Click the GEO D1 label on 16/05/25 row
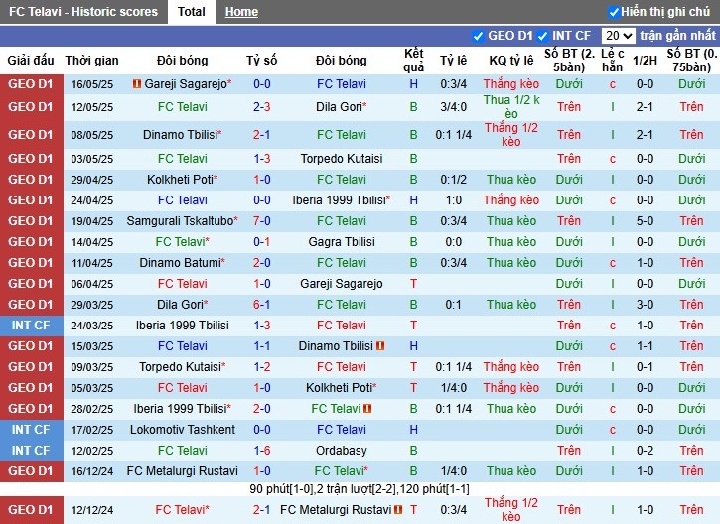 tap(31, 84)
